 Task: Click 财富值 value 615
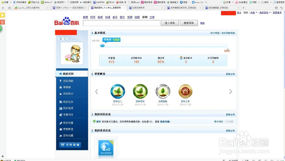112,62
